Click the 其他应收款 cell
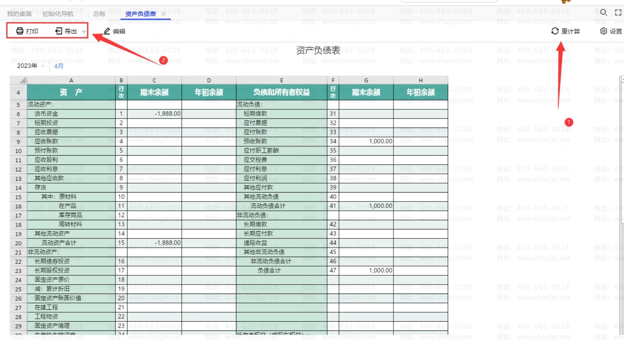Viewport: 624px width, 342px height. [71, 178]
